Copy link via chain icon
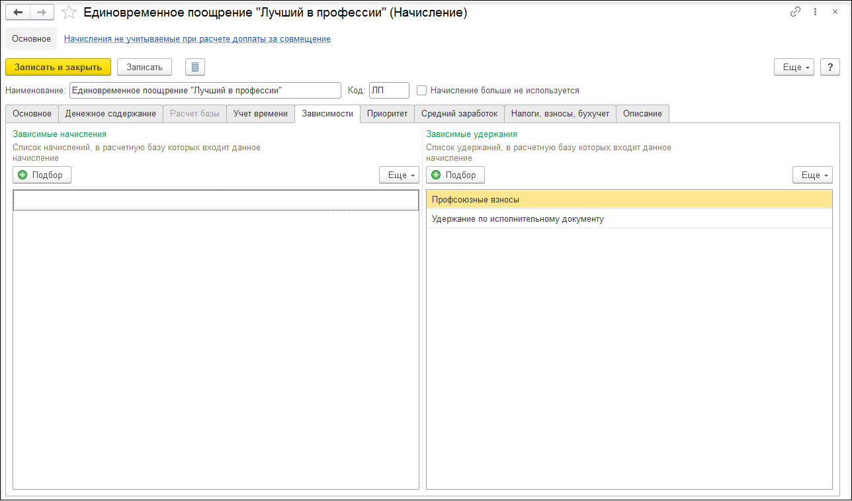 [x=795, y=12]
